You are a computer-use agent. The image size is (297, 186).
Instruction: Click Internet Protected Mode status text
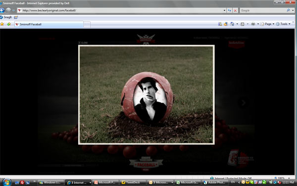(x=233, y=178)
